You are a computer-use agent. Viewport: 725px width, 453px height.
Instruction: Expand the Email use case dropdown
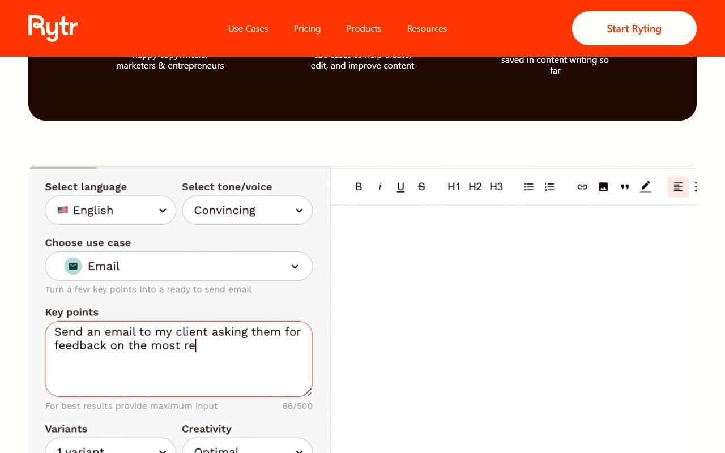(179, 266)
